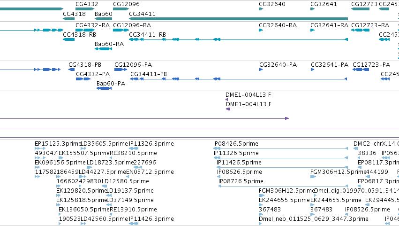The image size is (399, 226).
Task: Select the 493047 feature label
Action: point(46,153)
